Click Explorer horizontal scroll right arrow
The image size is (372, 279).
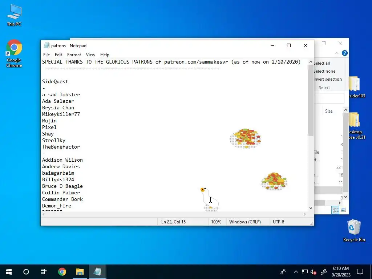point(340,203)
